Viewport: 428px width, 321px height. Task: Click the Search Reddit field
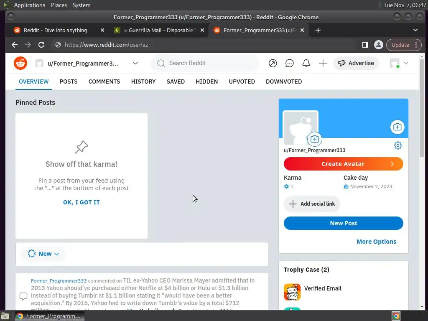(x=205, y=64)
